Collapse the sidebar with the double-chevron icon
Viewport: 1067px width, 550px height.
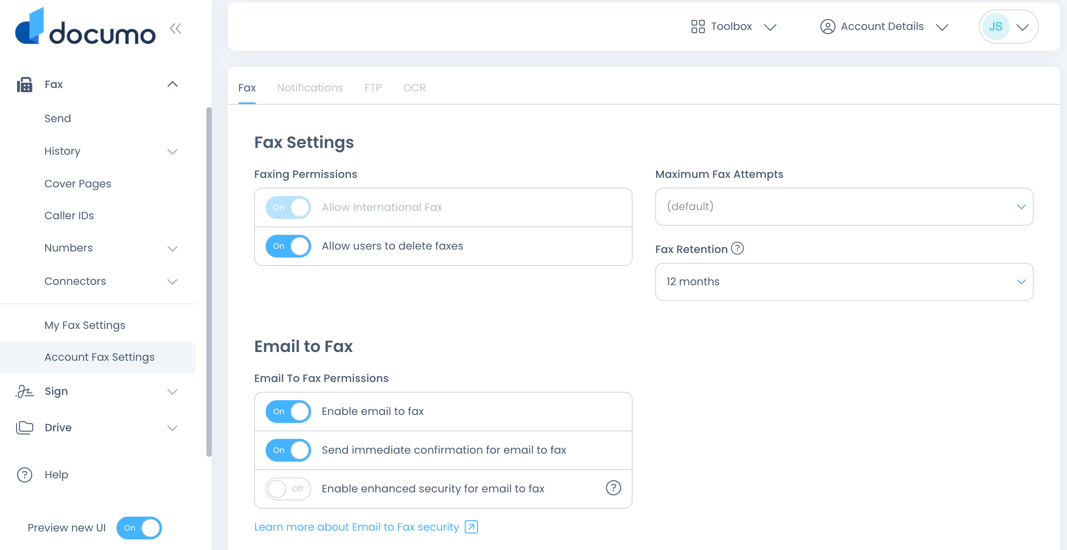[x=176, y=28]
